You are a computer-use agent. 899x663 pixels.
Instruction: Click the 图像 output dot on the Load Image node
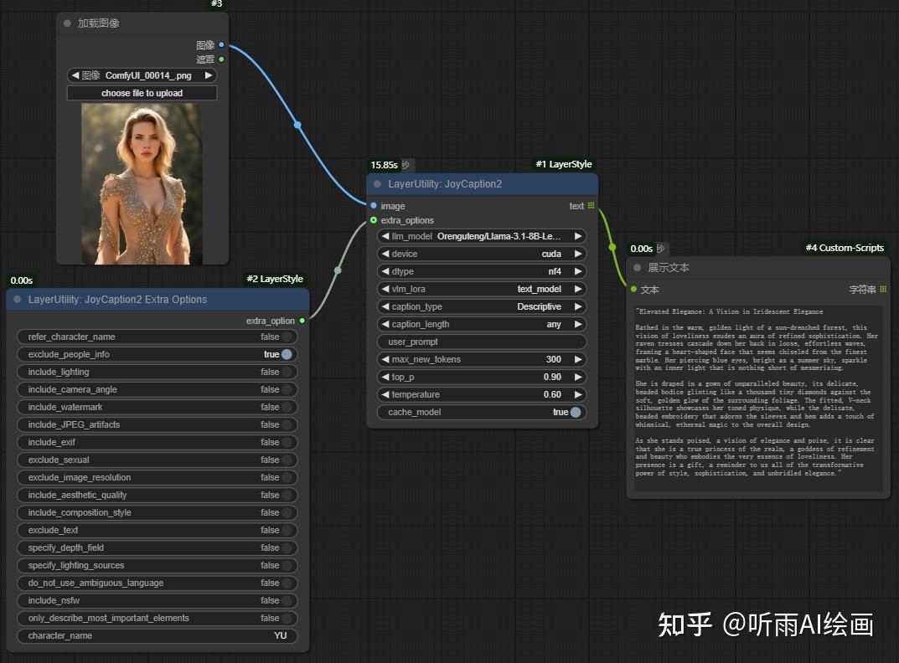click(x=220, y=44)
